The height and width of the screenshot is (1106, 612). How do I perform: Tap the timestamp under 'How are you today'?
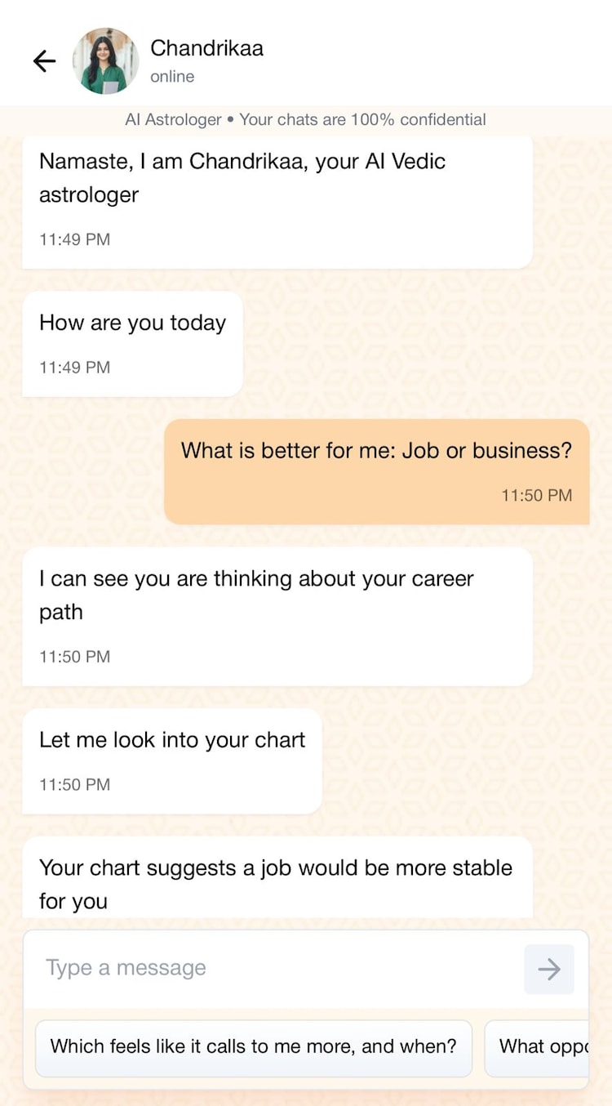pyautogui.click(x=74, y=368)
